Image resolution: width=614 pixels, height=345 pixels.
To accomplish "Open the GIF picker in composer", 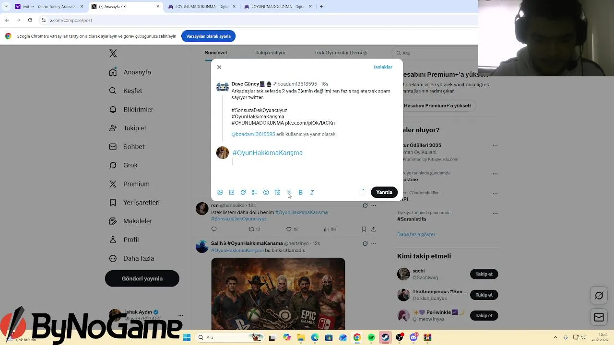I will [x=232, y=192].
